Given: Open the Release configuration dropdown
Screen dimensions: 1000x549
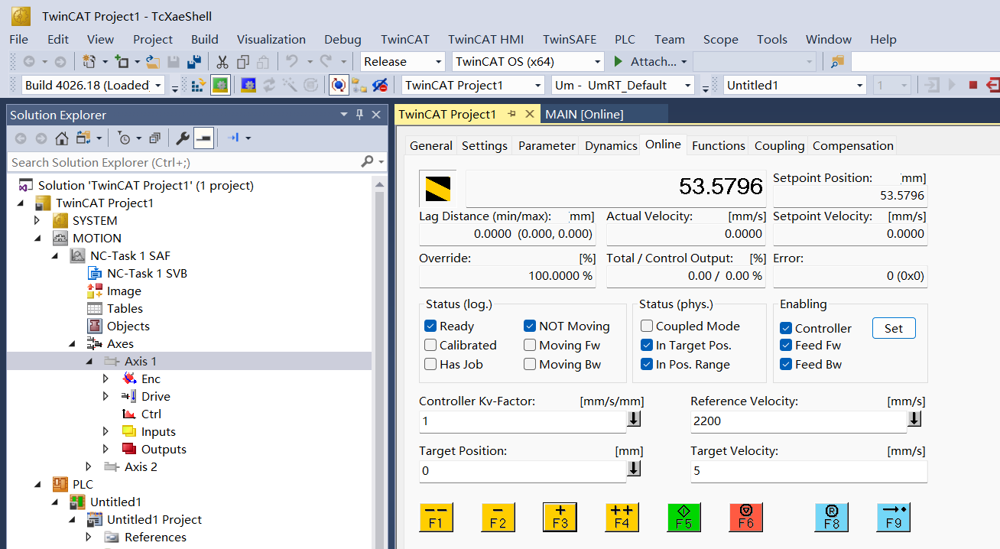Looking at the screenshot, I should click(x=403, y=62).
